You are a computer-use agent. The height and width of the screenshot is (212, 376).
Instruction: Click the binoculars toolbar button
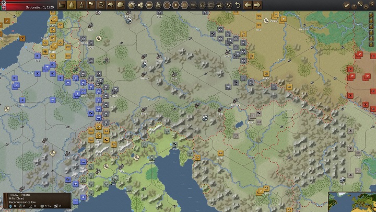point(111,5)
